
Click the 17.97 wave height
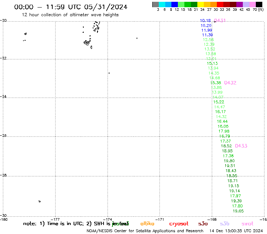tap(235, 196)
